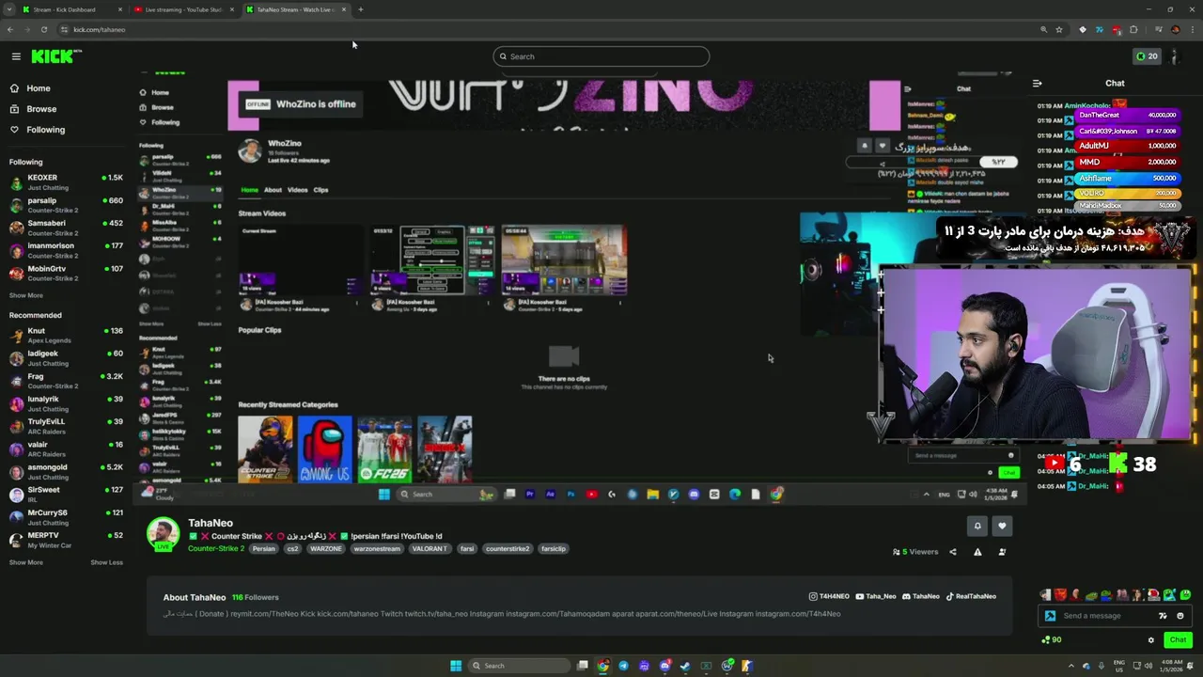
Task: Open Discord from taskbar
Action: pos(664,666)
